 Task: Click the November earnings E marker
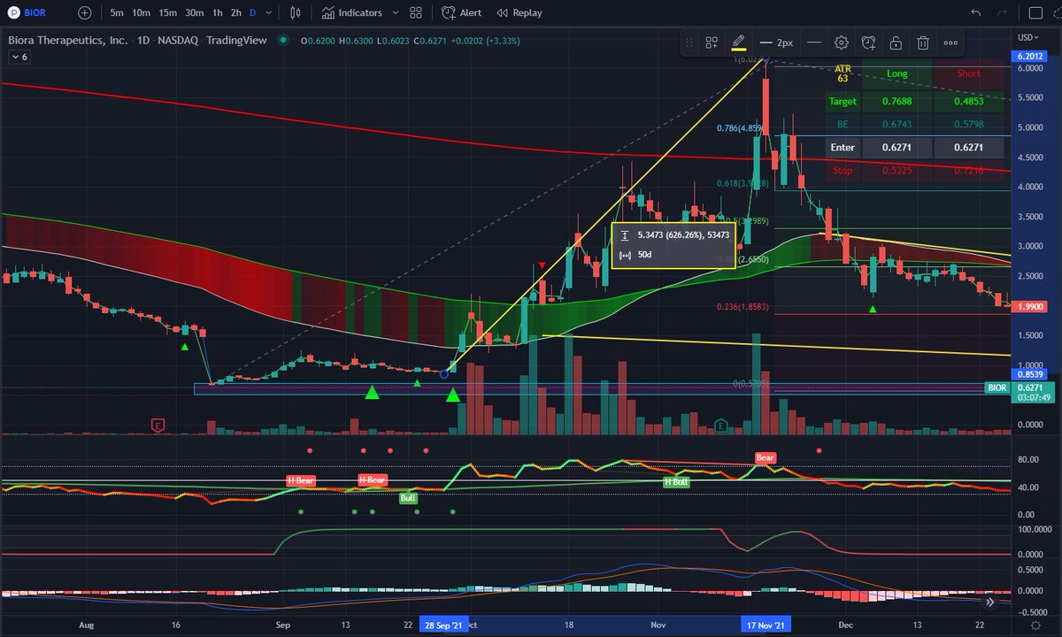pos(722,426)
